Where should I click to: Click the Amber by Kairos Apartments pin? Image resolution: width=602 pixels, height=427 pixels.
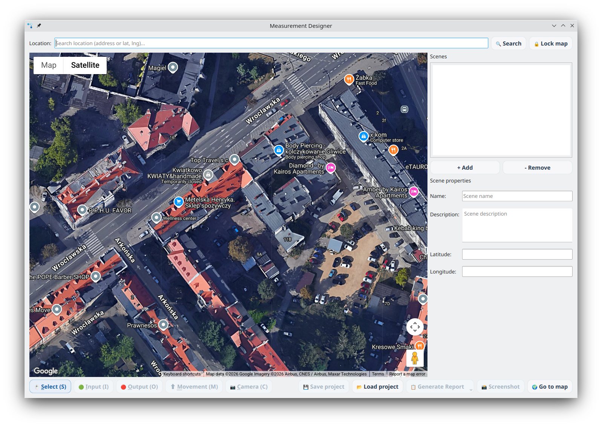(414, 192)
